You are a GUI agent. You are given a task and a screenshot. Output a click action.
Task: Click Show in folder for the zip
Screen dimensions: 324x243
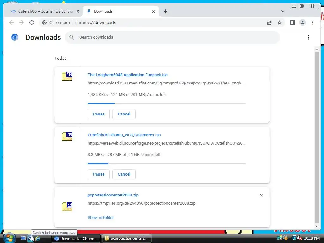click(101, 217)
